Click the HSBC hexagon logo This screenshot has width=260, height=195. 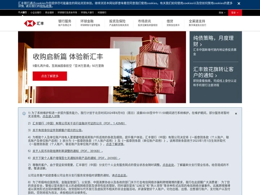pos(30,23)
